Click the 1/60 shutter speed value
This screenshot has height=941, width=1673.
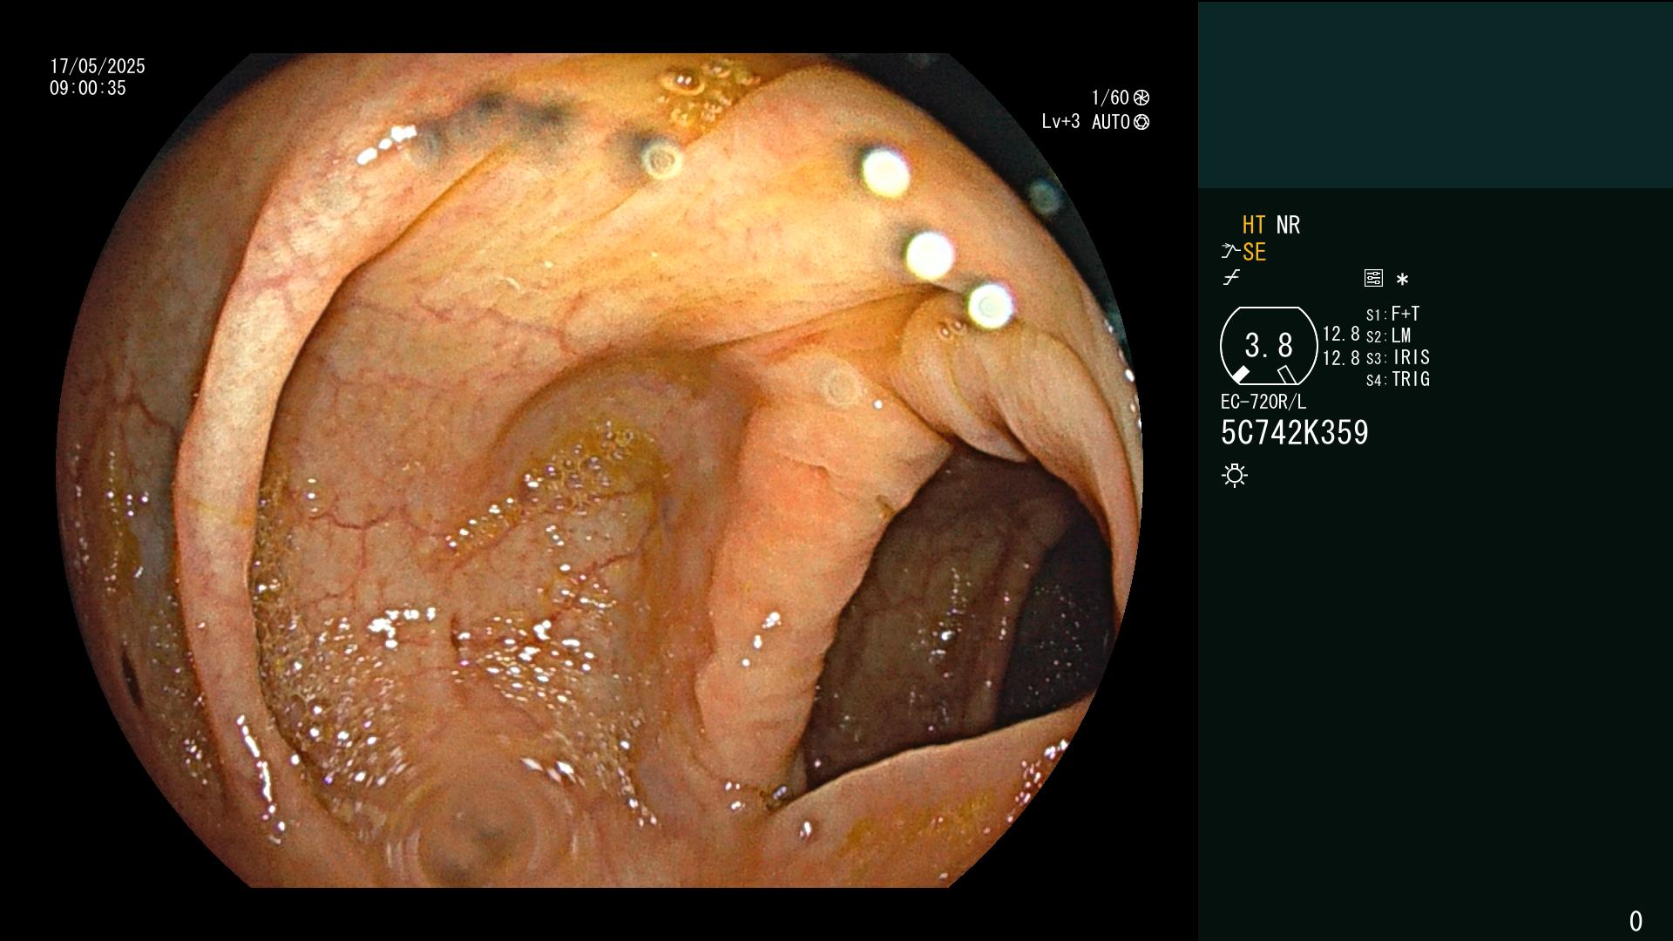click(1110, 98)
